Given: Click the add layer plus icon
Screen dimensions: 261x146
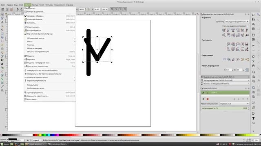Looking at the screenshot, I should [203, 99].
